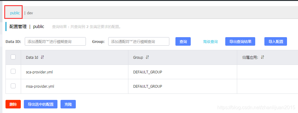Open the 高级查询 advanced query link
Screen dimensions: 298x113
[210, 42]
